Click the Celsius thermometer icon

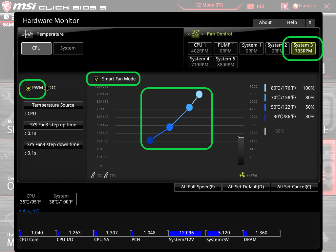coord(93,175)
